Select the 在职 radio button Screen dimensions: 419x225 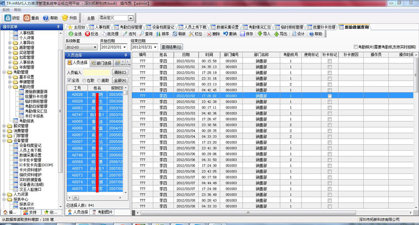click(x=84, y=81)
